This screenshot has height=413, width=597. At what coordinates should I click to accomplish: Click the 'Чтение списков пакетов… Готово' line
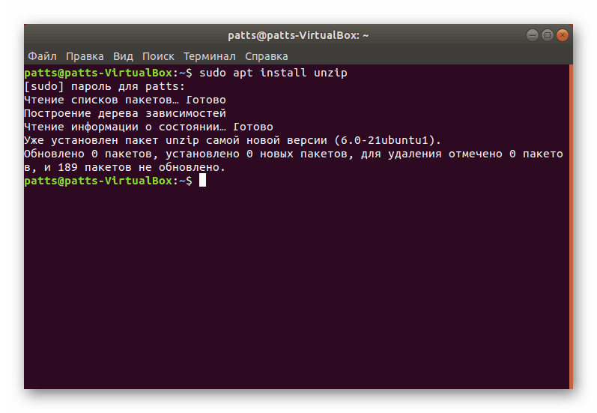(124, 100)
